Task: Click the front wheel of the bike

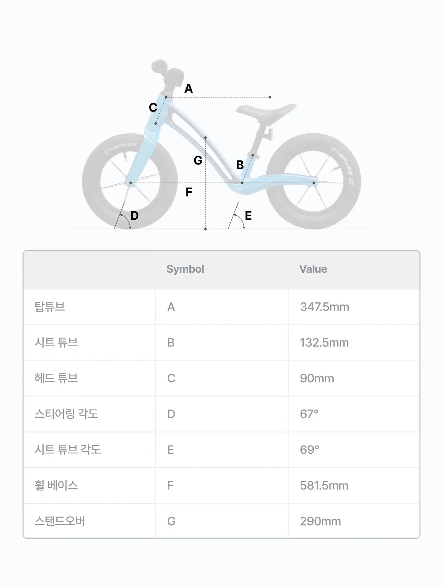Action: tap(130, 181)
